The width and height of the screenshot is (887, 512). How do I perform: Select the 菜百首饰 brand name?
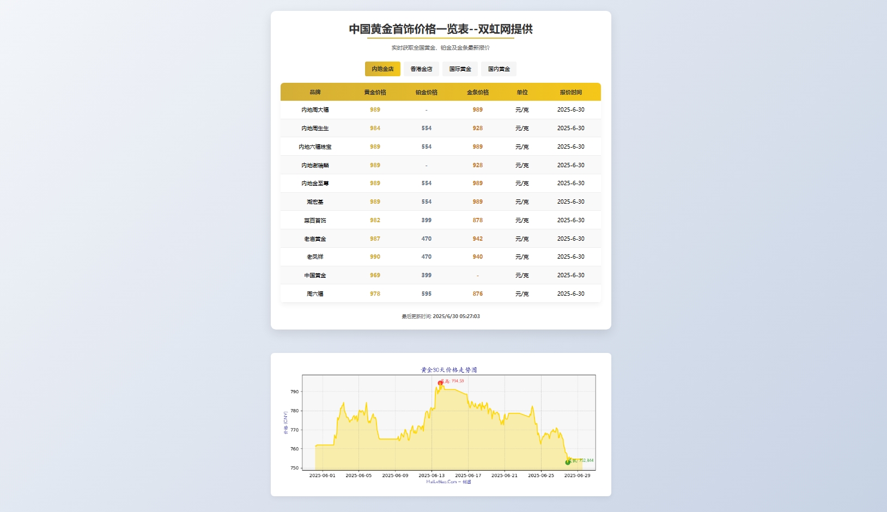[x=315, y=221]
